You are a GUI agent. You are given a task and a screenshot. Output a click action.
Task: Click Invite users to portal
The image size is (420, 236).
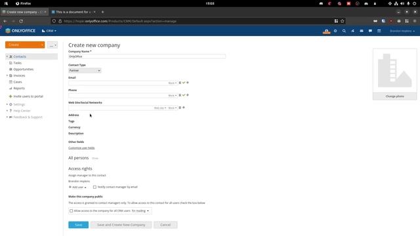click(x=28, y=96)
